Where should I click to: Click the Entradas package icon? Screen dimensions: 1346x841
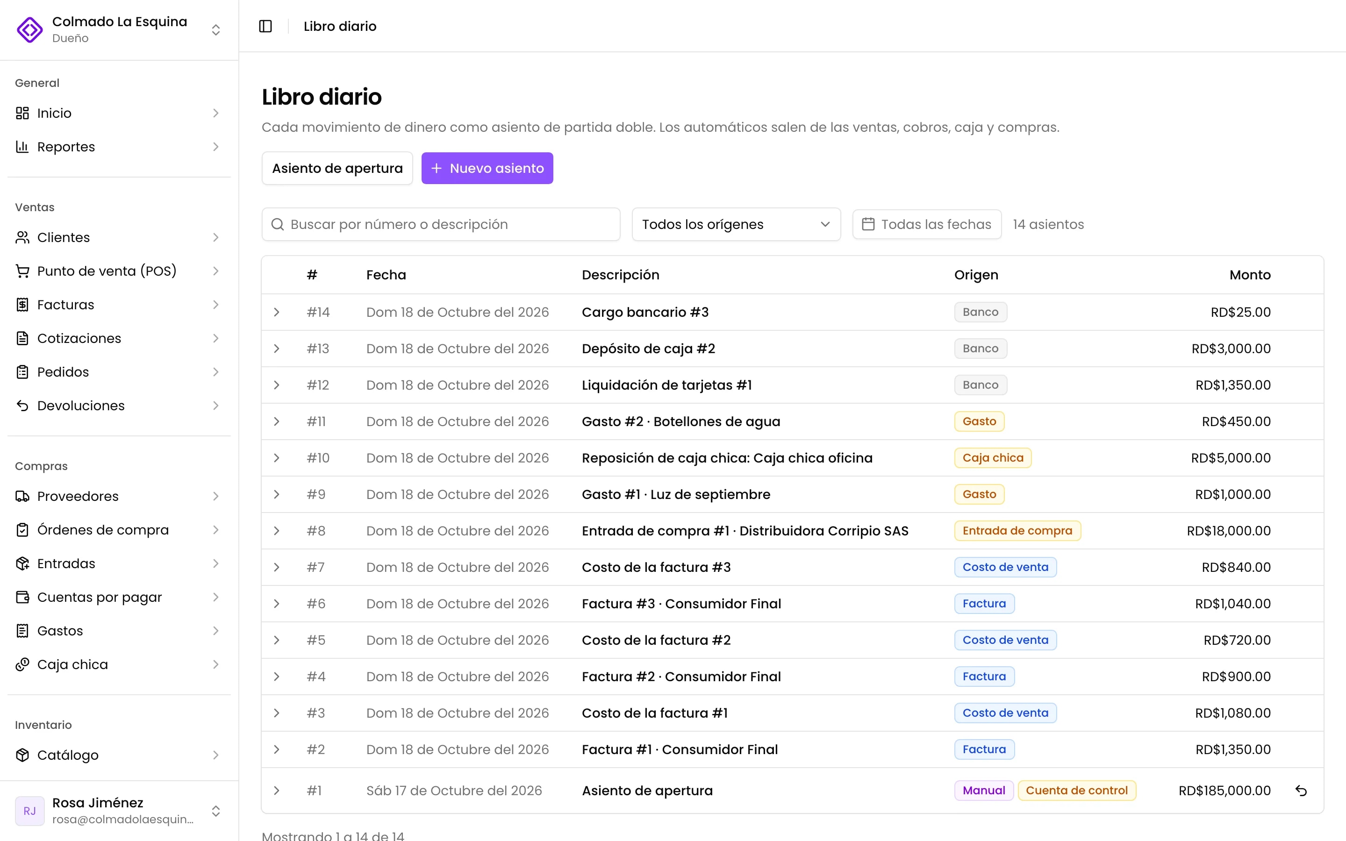click(22, 563)
